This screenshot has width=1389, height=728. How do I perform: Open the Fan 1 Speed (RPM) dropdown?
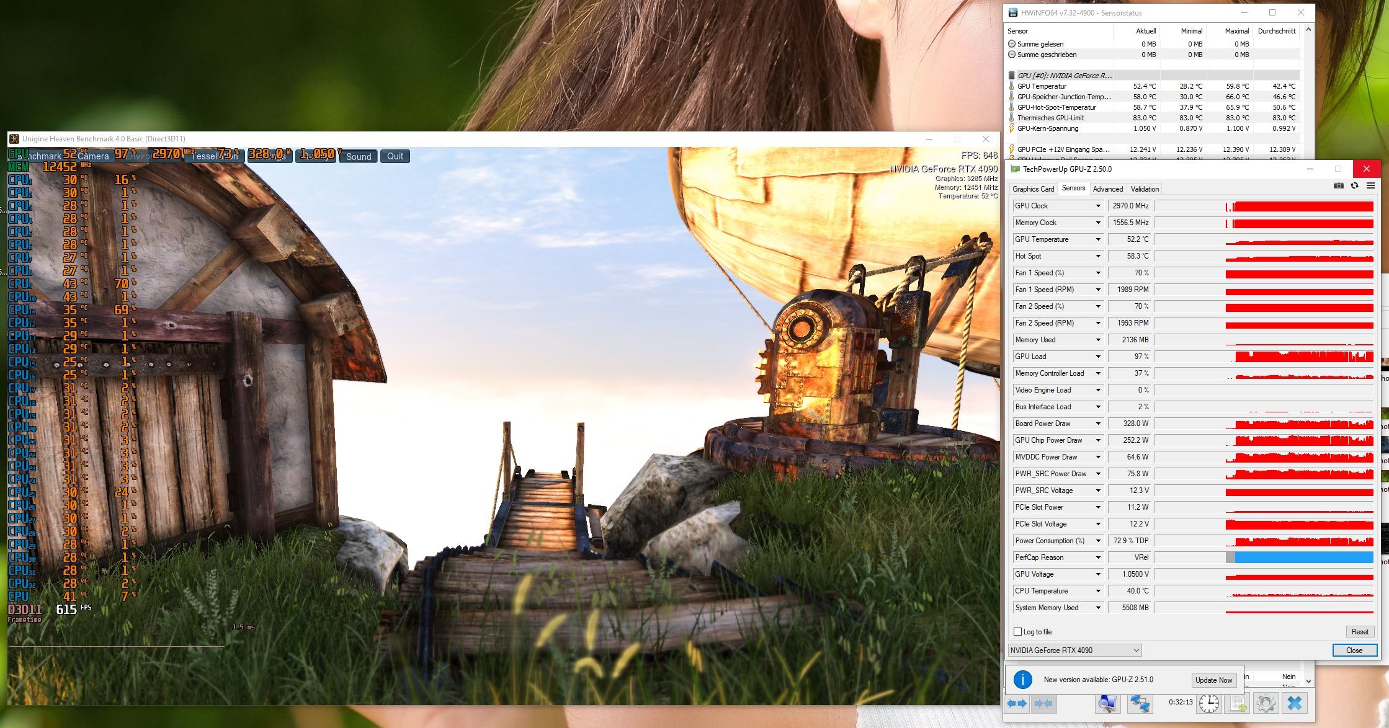pyautogui.click(x=1097, y=290)
